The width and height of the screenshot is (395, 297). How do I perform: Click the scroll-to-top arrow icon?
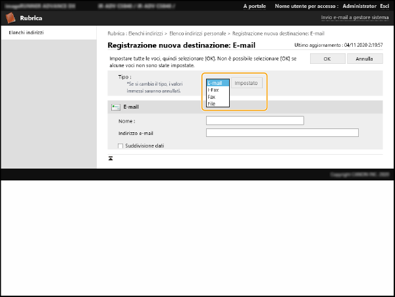point(111,159)
